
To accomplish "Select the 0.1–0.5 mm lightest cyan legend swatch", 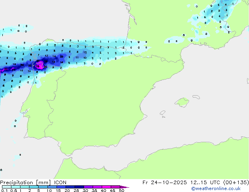I will tap(7, 187).
